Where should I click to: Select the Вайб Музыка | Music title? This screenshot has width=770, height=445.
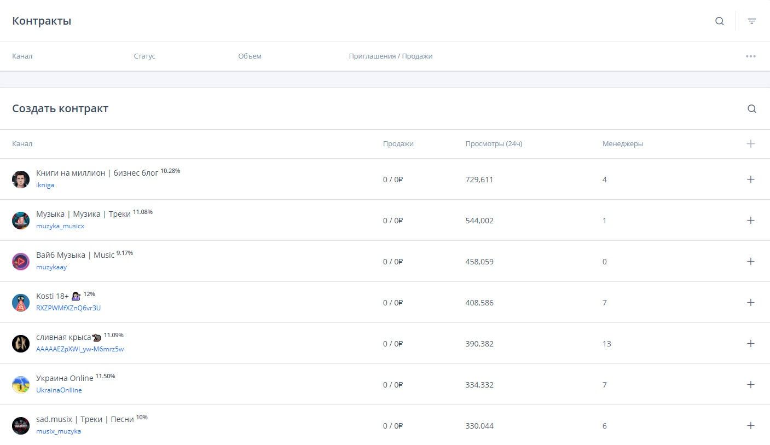pyautogui.click(x=76, y=255)
